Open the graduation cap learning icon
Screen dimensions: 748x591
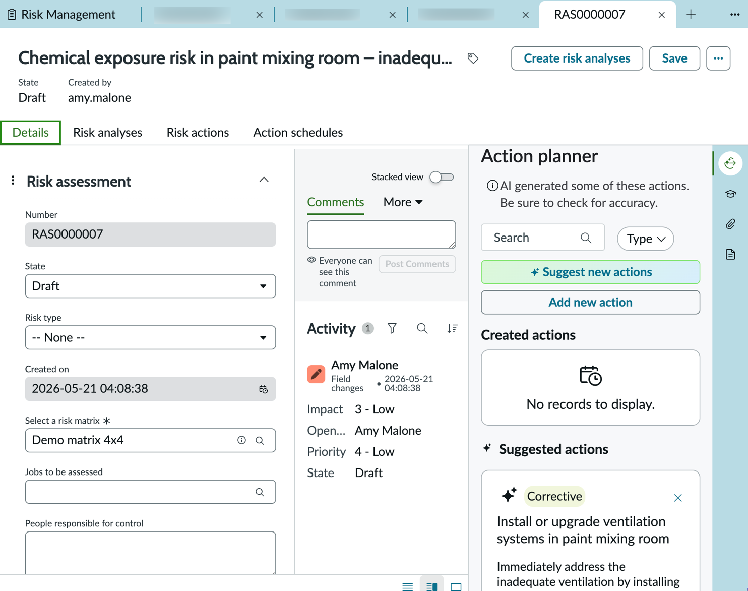coord(730,194)
